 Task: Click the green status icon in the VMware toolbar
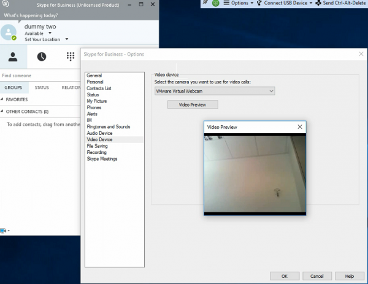[216, 3]
